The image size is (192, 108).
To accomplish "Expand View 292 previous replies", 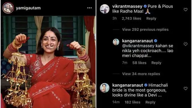I will pos(145,29).
